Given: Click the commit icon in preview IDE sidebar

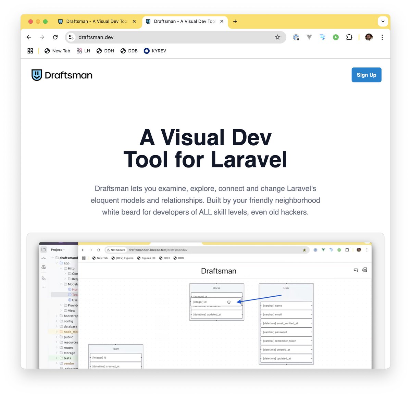Looking at the screenshot, I should pyautogui.click(x=43, y=258).
